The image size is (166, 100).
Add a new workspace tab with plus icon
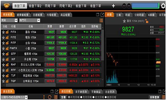coord(113,6)
